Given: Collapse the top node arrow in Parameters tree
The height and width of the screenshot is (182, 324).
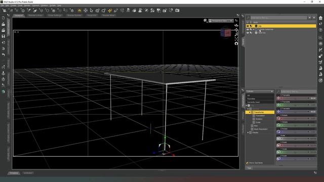Looking at the screenshot, I should (247, 106).
